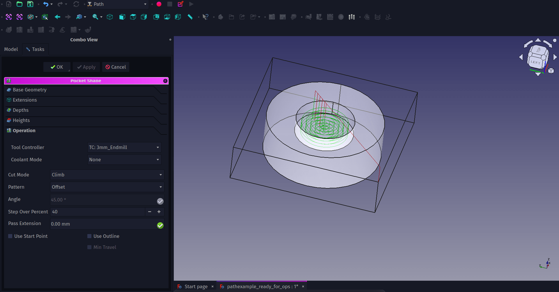Toggle the Min Travel checkbox
Image resolution: width=559 pixels, height=292 pixels.
tap(90, 247)
